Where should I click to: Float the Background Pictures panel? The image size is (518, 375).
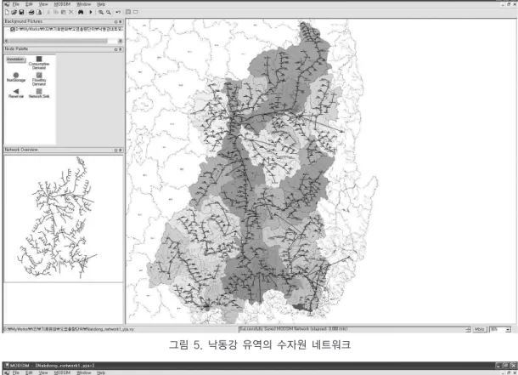(116, 22)
